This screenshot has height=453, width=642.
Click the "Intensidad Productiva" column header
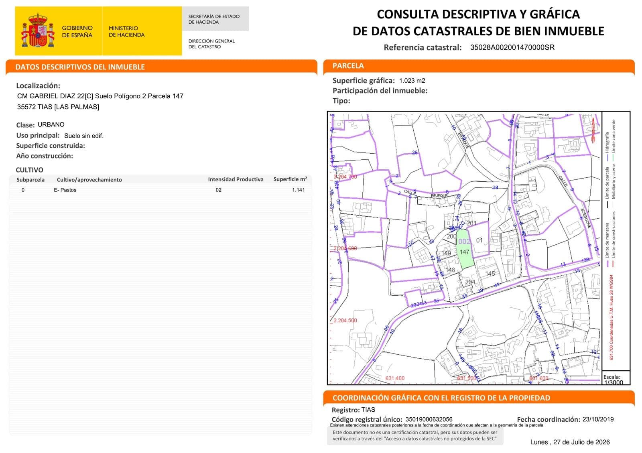[236, 179]
